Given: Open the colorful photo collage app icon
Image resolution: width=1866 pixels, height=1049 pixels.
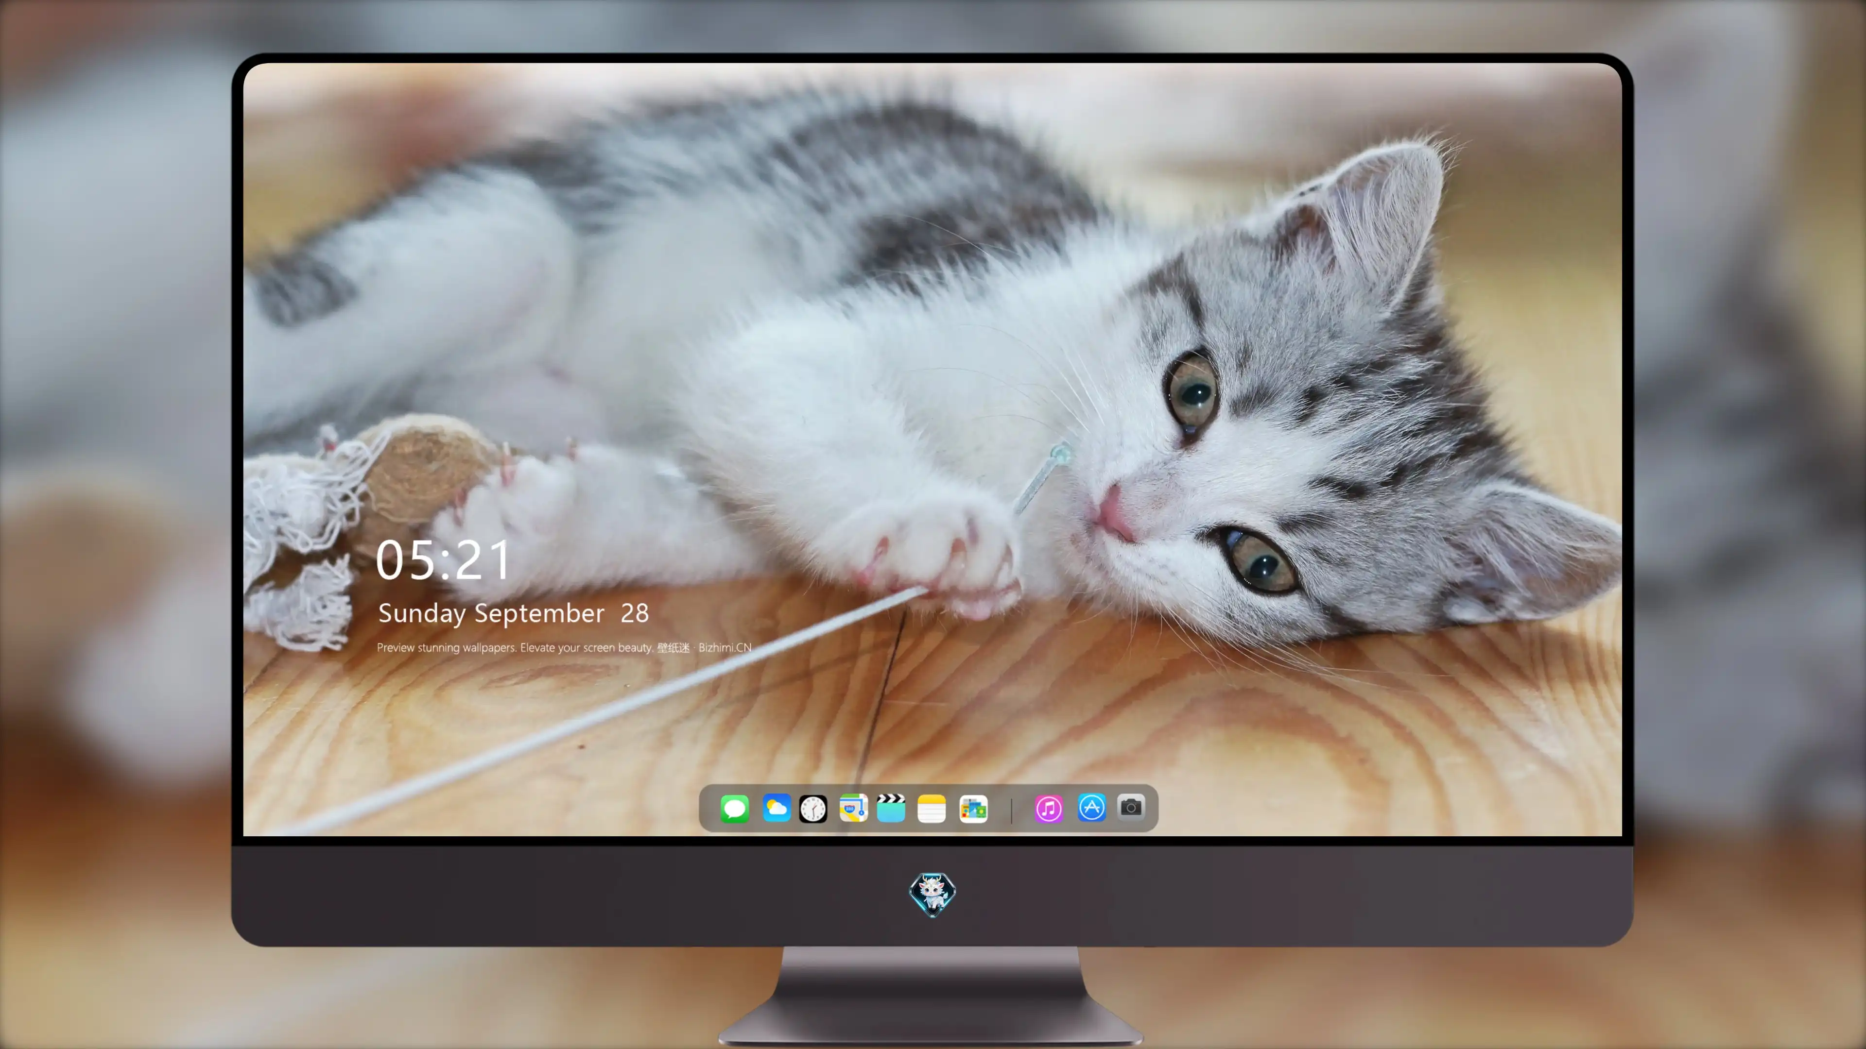Looking at the screenshot, I should (973, 809).
